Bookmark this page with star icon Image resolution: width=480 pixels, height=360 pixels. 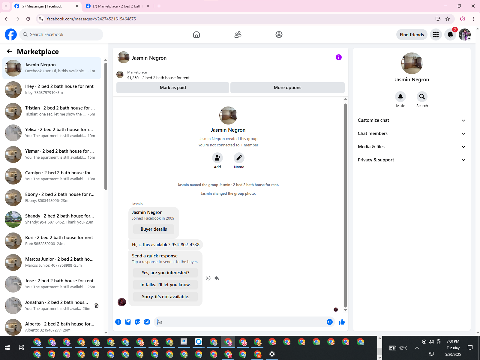448,19
